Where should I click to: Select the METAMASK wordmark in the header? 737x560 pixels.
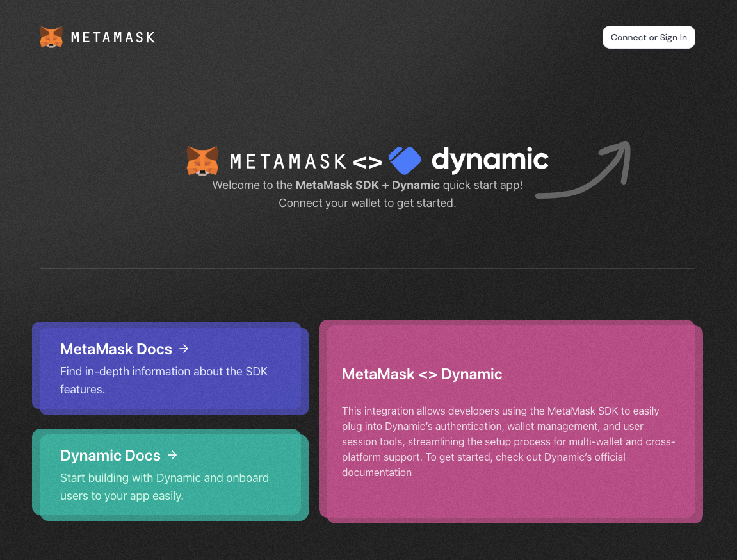(x=113, y=37)
